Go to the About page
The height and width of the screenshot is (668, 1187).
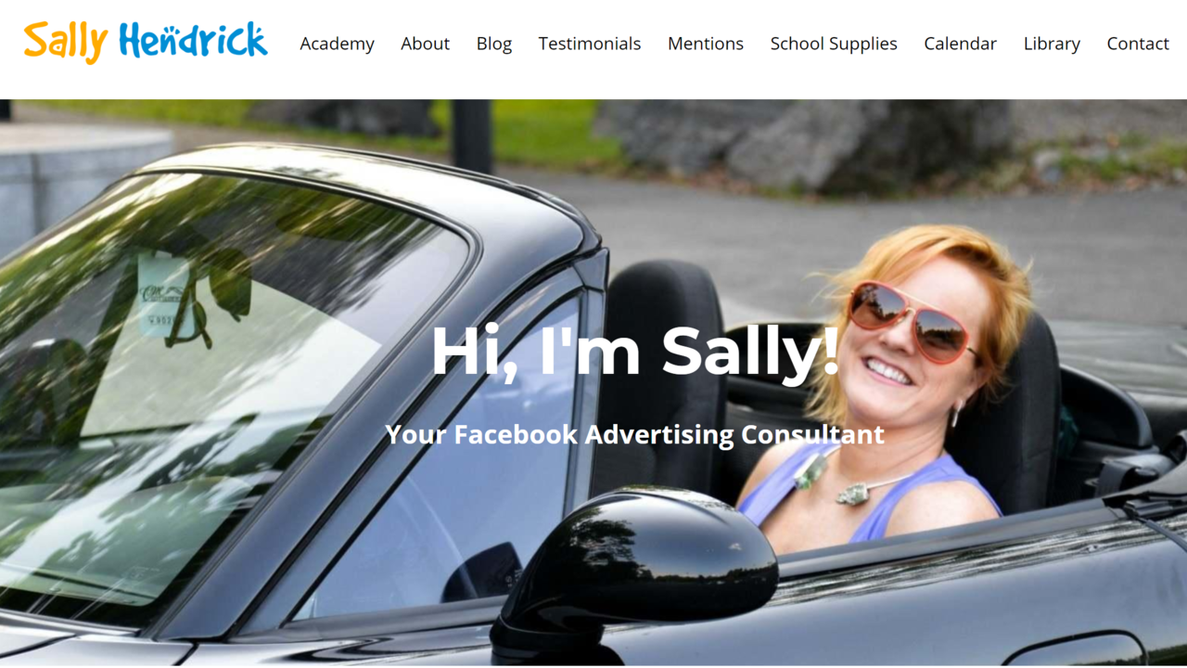425,44
